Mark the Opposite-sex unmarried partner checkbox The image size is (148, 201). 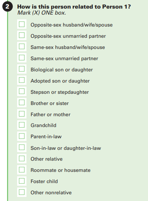point(22,35)
